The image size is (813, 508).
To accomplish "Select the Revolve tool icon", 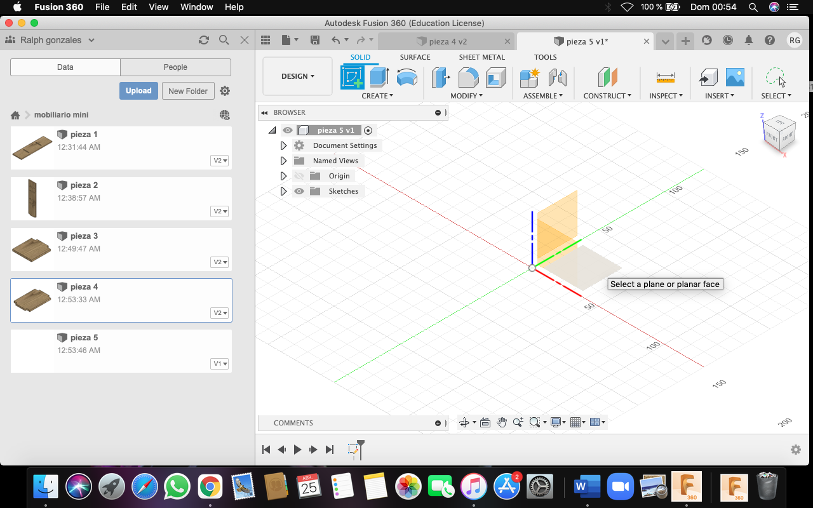I will pos(406,77).
